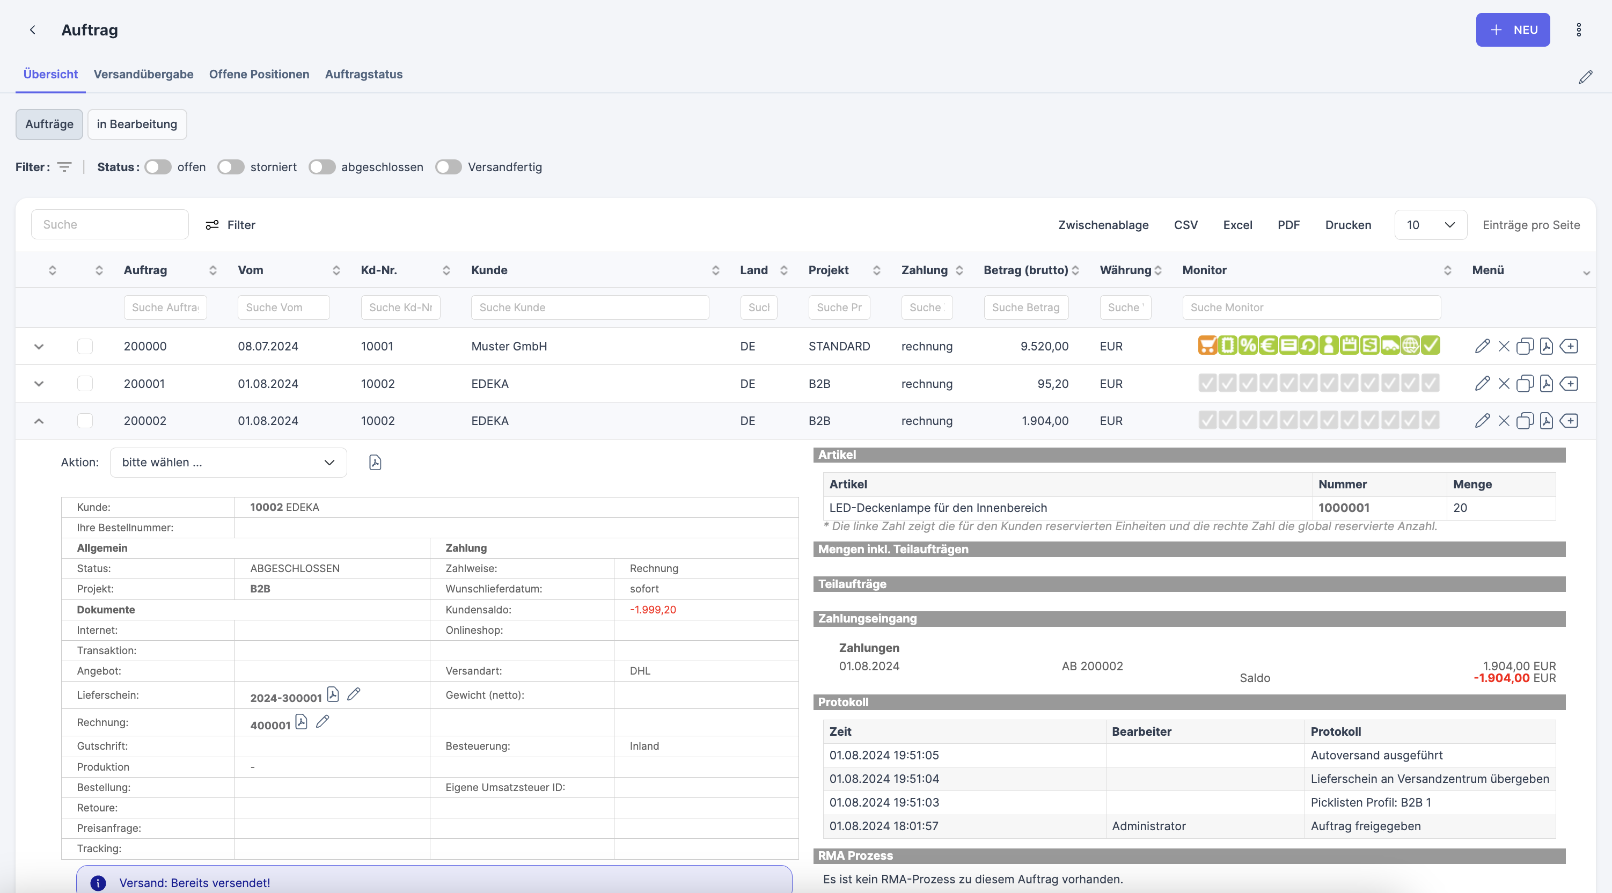Open the Aktion bitte wählen dropdown
The height and width of the screenshot is (893, 1612).
[228, 463]
